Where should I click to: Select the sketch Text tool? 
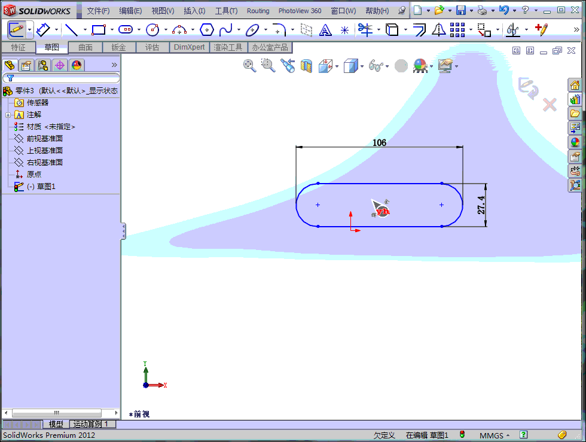(325, 29)
